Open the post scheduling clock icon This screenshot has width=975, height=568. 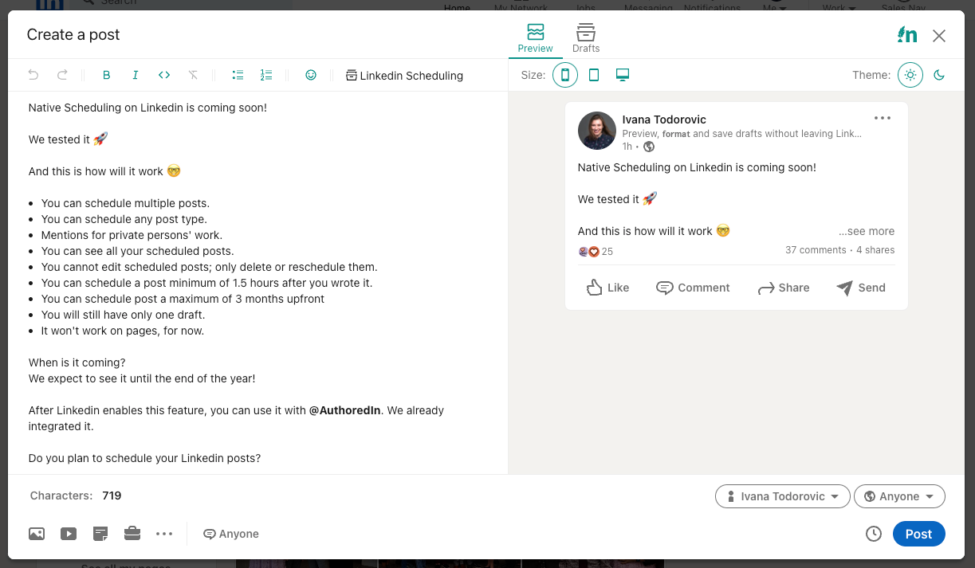pos(874,534)
